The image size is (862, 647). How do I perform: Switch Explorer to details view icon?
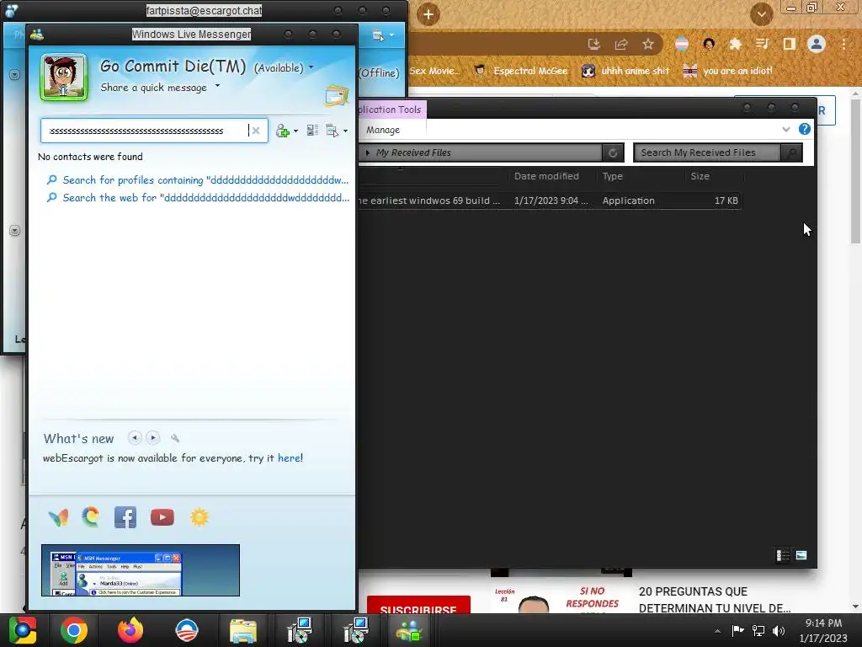(783, 556)
